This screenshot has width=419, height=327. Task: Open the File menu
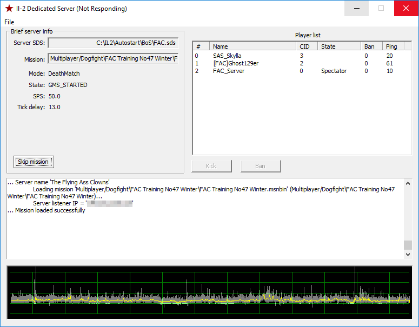9,22
